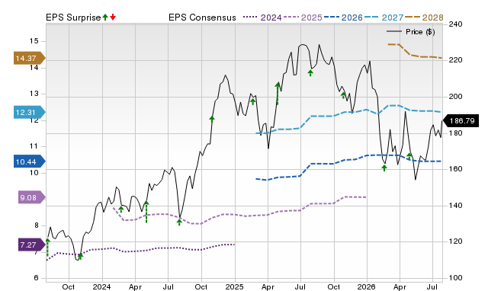Click the tall EPS surprise arrow near May 2024

(146, 212)
